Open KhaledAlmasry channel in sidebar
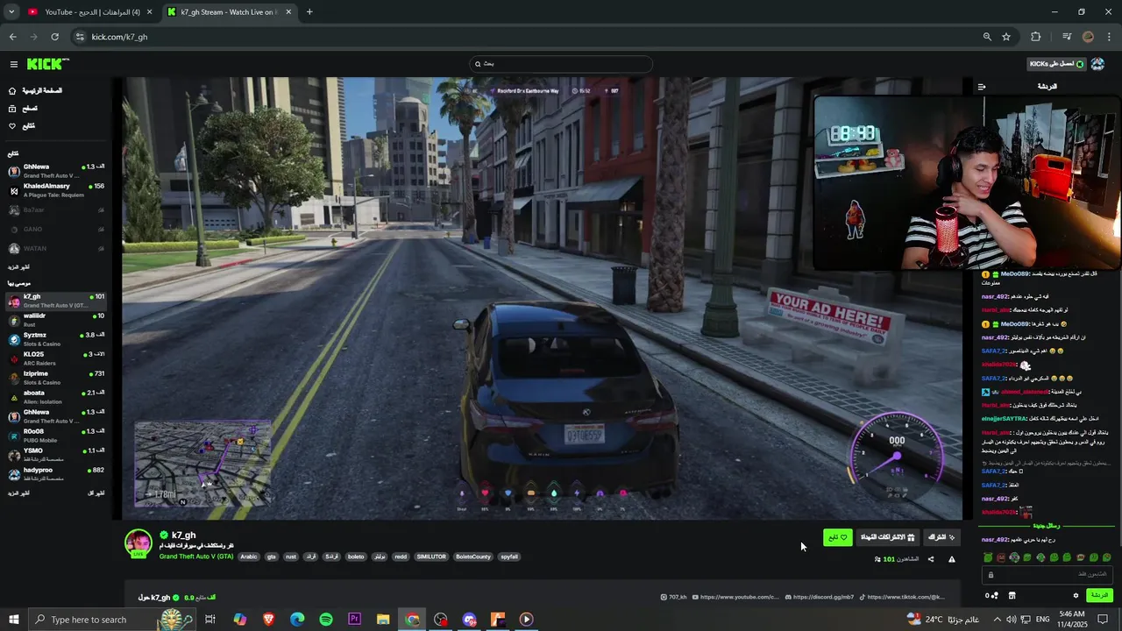1122x631 pixels. (56, 190)
